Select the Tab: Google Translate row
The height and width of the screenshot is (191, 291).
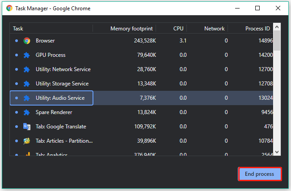(61, 127)
